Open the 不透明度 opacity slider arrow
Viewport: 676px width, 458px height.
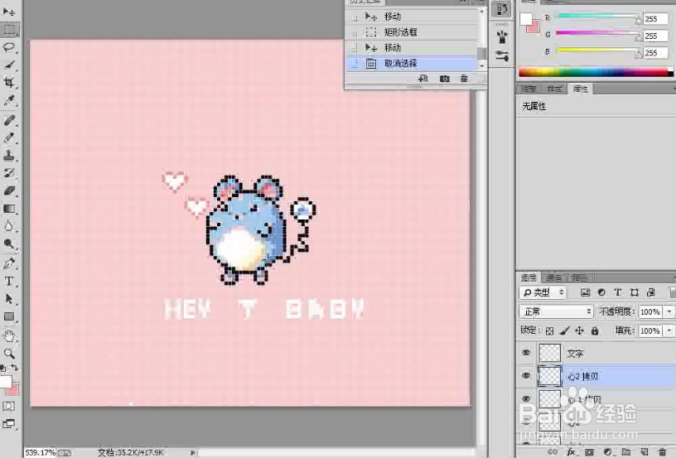point(669,311)
